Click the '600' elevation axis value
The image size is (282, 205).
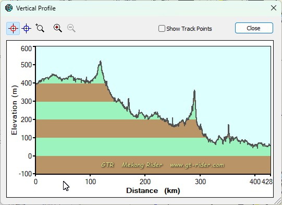pos(26,49)
